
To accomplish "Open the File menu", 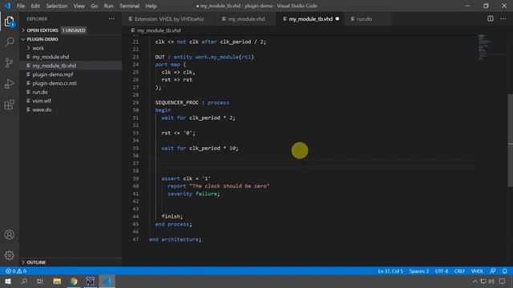I will pos(21,6).
